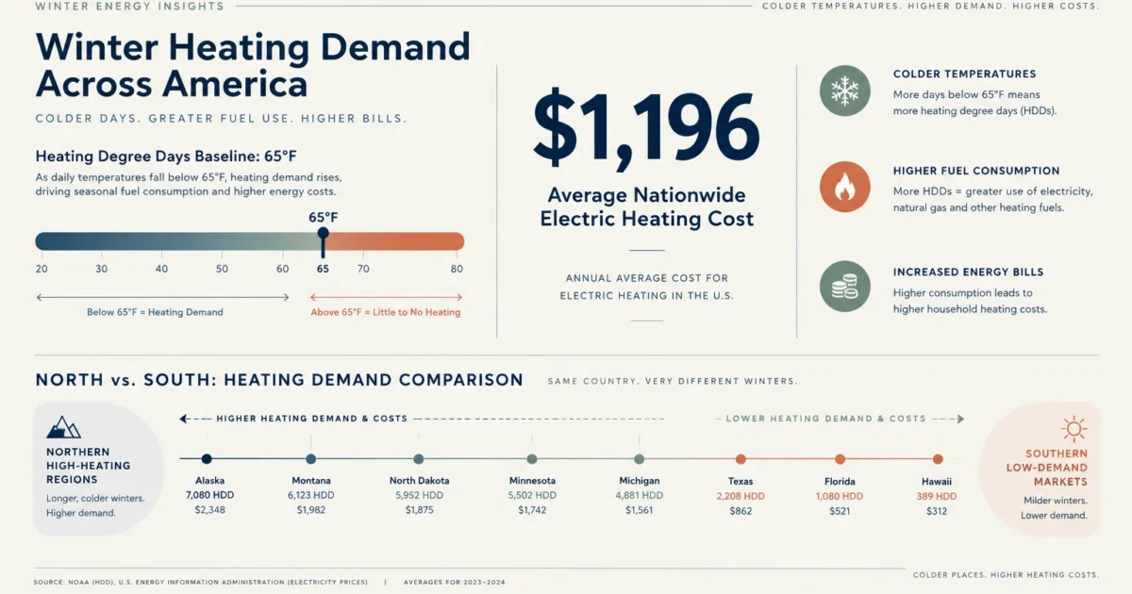Click the Average Nationwide Electric Heating Cost label

(x=646, y=207)
